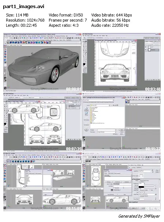The height and width of the screenshot is (222, 164).
Task: Click Maya logo icon at bottom-left of 00:11:22 frame
Action: click(84, 148)
